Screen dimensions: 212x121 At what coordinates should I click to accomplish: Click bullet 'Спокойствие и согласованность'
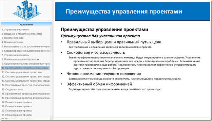96,52
